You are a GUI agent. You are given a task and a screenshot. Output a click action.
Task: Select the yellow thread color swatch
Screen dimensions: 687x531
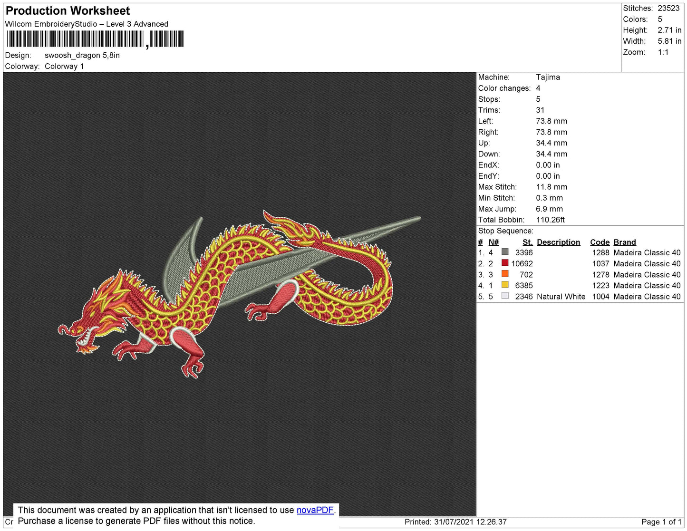[x=505, y=285]
